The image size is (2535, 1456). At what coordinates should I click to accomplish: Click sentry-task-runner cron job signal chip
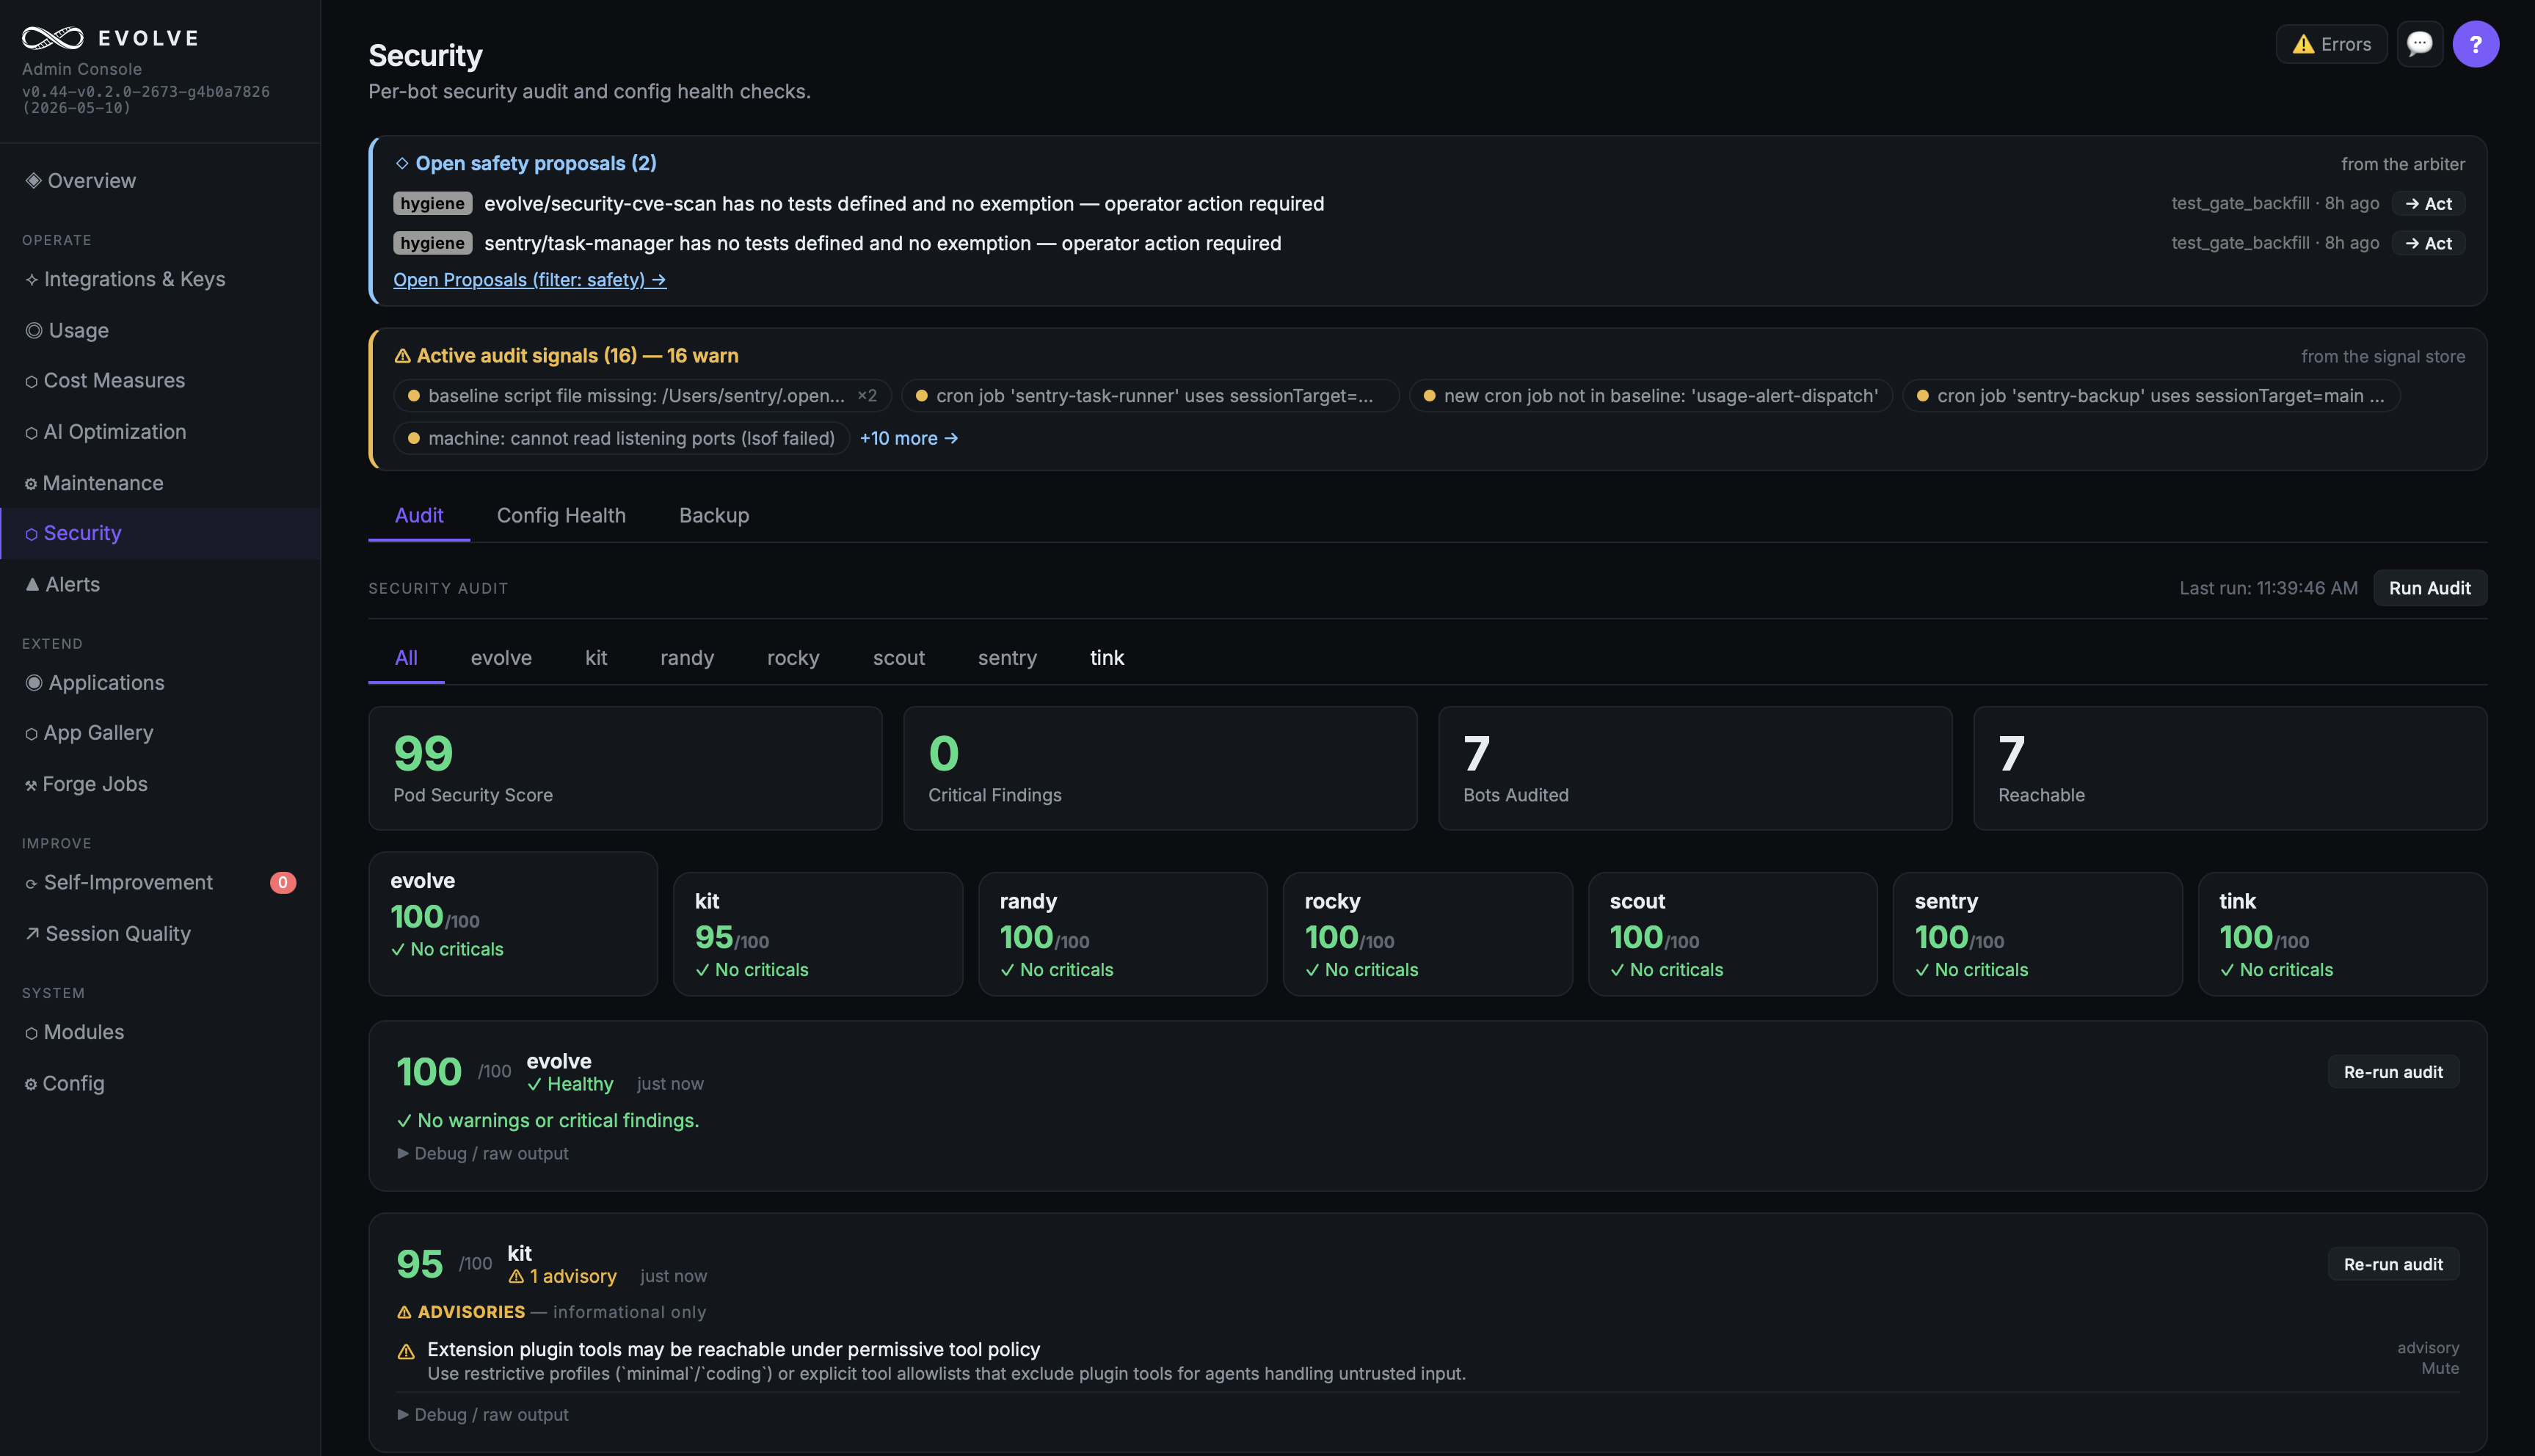pos(1150,396)
